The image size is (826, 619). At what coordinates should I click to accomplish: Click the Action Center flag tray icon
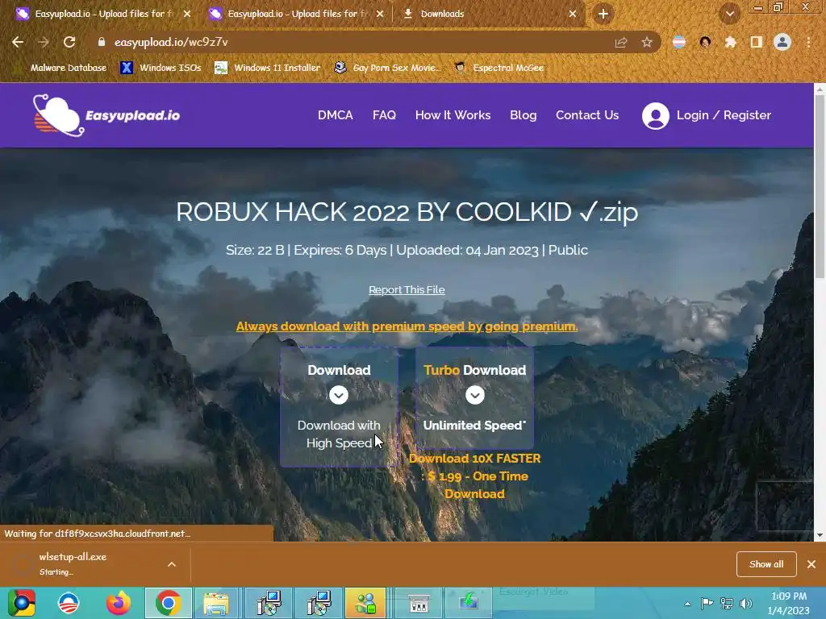click(x=707, y=604)
